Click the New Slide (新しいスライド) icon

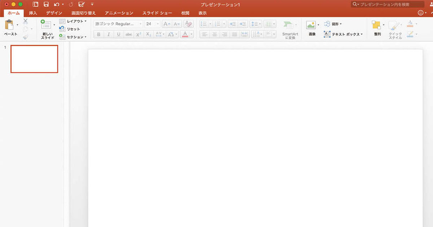(x=46, y=25)
